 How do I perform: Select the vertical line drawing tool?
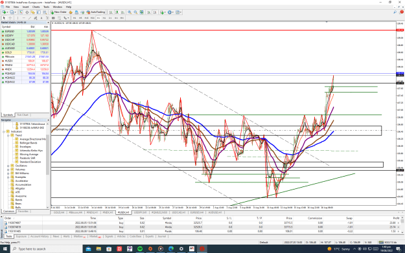coord(18,18)
